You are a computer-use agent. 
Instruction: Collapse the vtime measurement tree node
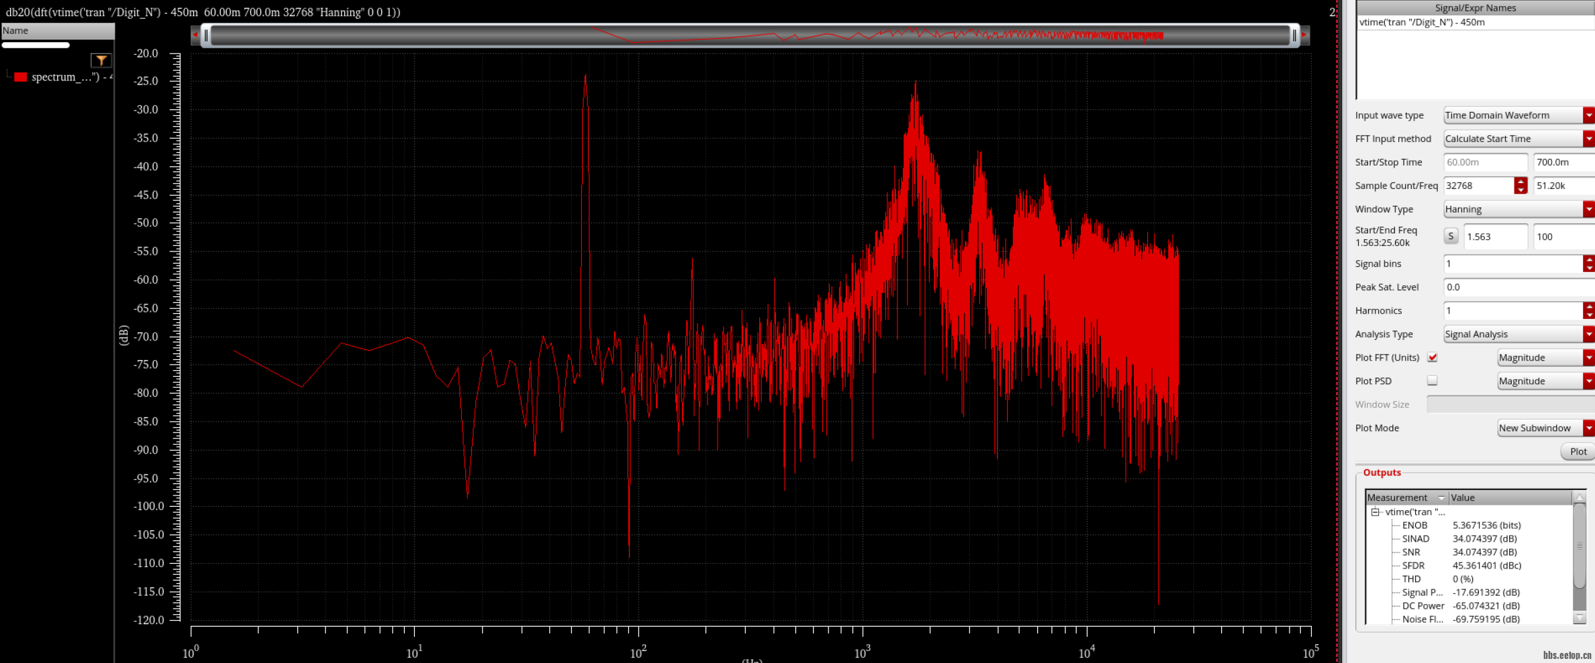tap(1375, 512)
